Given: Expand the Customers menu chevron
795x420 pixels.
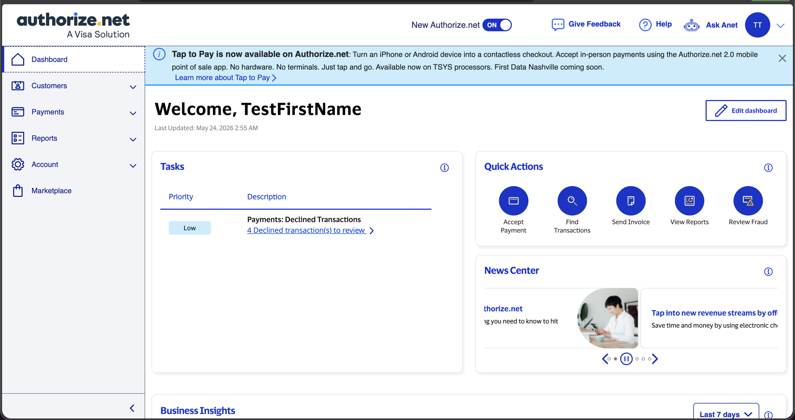Looking at the screenshot, I should [x=133, y=87].
